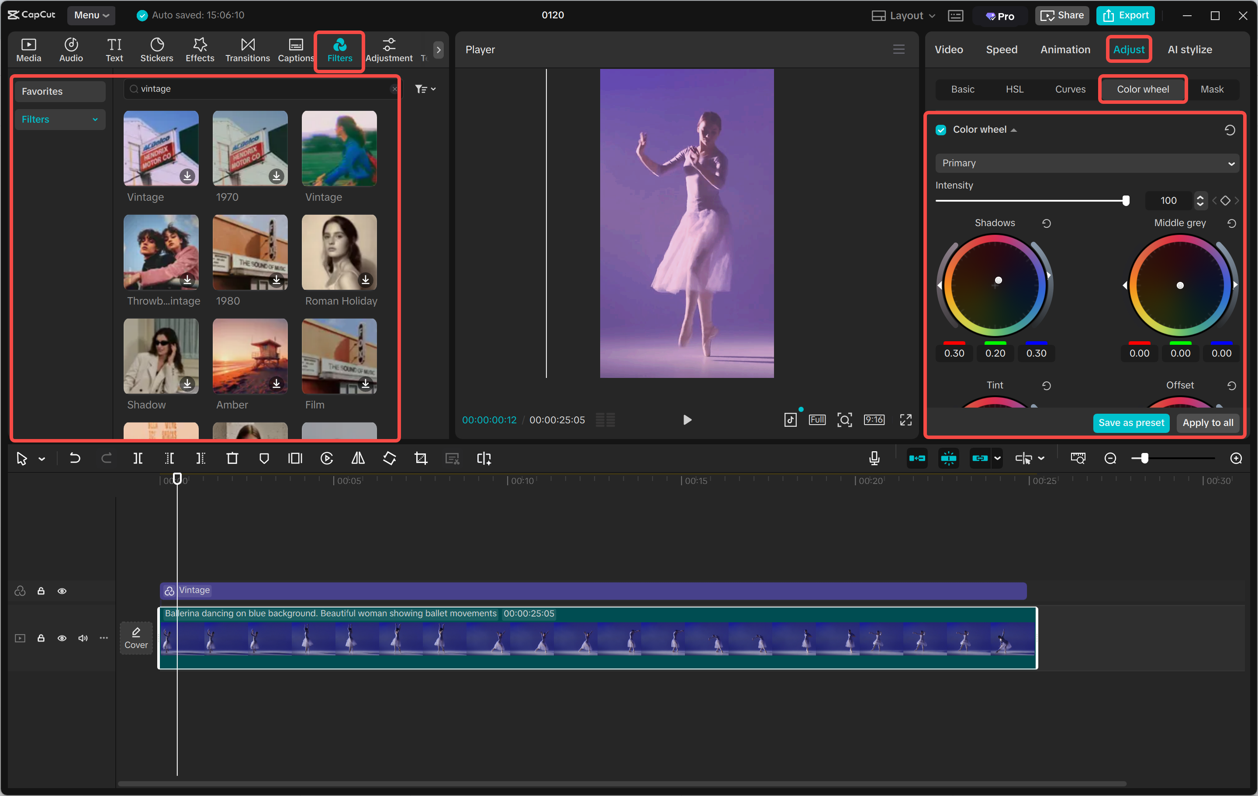
Task: Click the Intensity slider handle
Action: coord(1125,200)
